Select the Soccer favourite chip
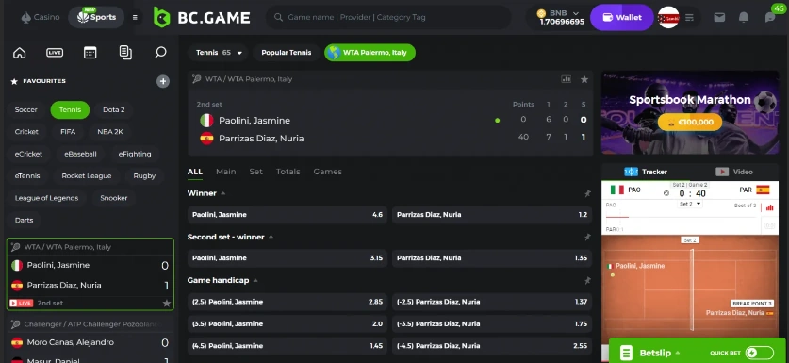This screenshot has height=363, width=789. (x=26, y=109)
